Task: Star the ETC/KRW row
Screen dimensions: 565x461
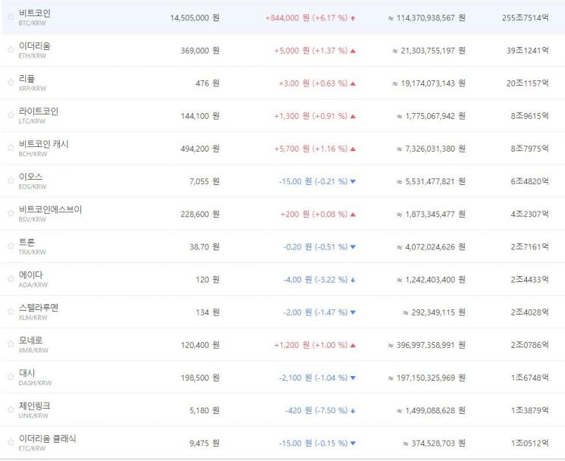Action: click(11, 442)
